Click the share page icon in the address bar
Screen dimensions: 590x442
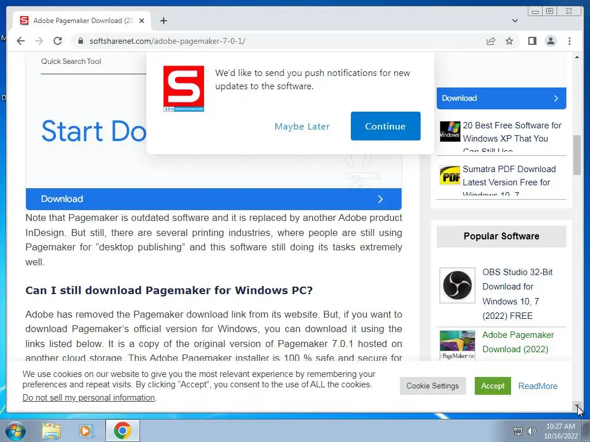[491, 41]
